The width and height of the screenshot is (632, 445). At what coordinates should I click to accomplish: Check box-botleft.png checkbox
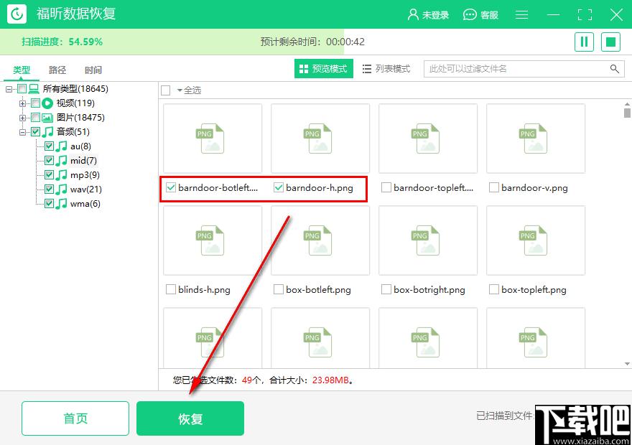(279, 289)
